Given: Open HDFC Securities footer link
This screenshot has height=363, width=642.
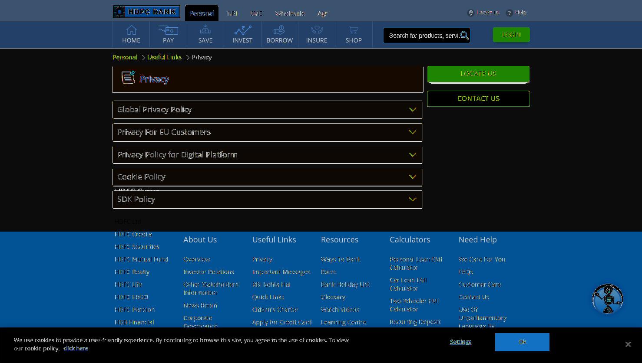Looking at the screenshot, I should coord(137,247).
